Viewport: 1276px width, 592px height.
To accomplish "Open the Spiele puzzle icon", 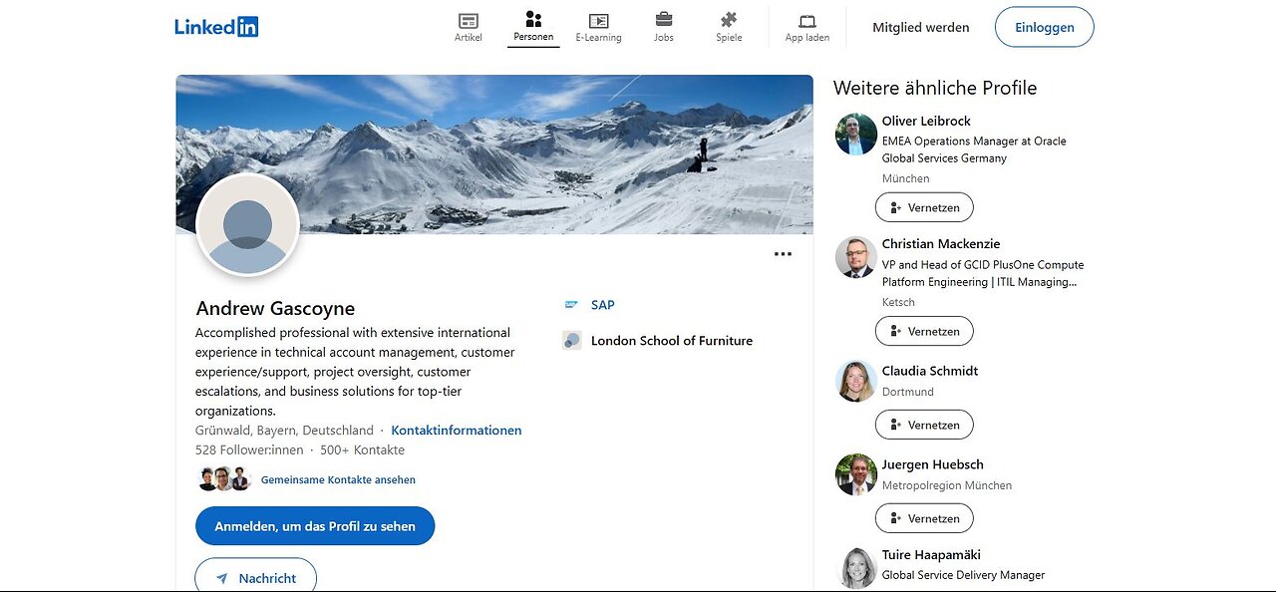I will click(x=729, y=20).
